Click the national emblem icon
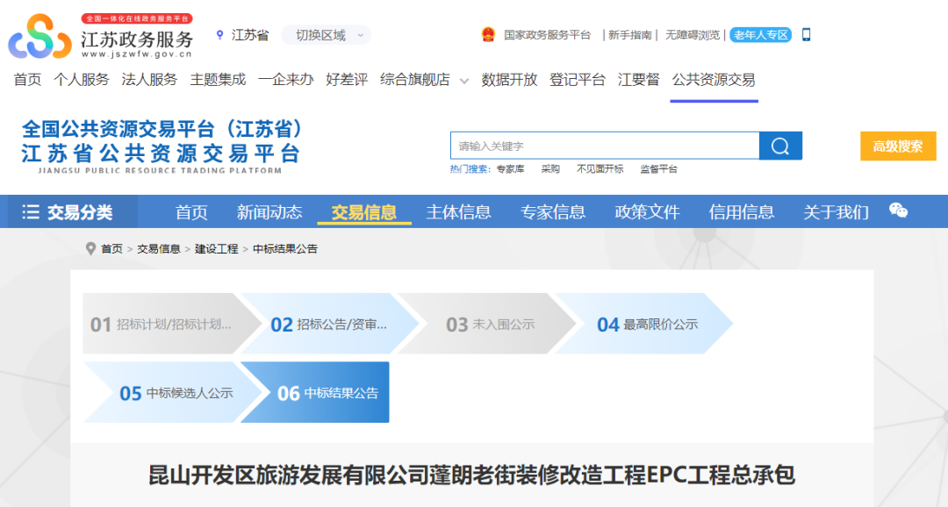The height and width of the screenshot is (507, 948). click(488, 35)
